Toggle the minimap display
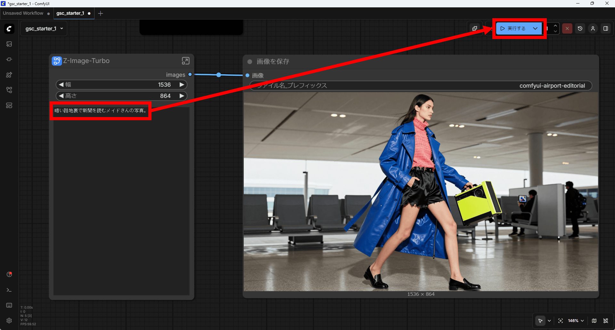Image resolution: width=615 pixels, height=330 pixels. click(594, 321)
